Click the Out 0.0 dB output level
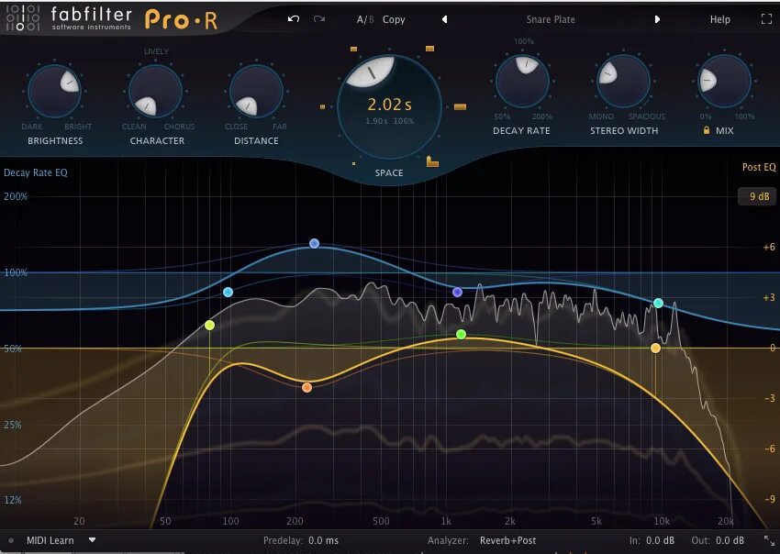Viewport: 780px width, 554px height. [x=730, y=540]
